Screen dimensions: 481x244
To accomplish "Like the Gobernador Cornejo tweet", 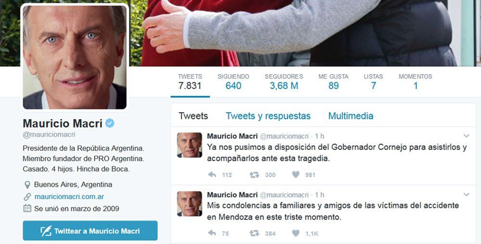I will (296, 174).
